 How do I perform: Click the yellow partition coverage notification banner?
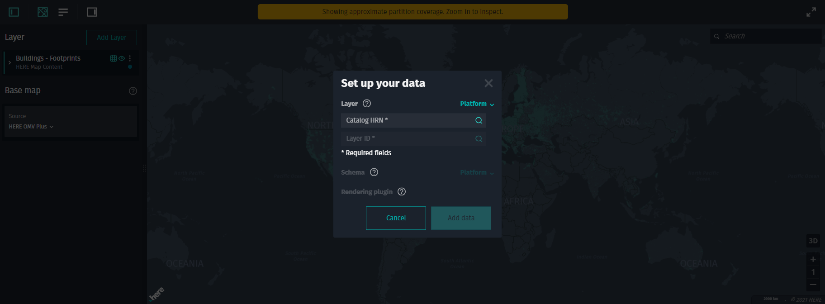pyautogui.click(x=413, y=12)
